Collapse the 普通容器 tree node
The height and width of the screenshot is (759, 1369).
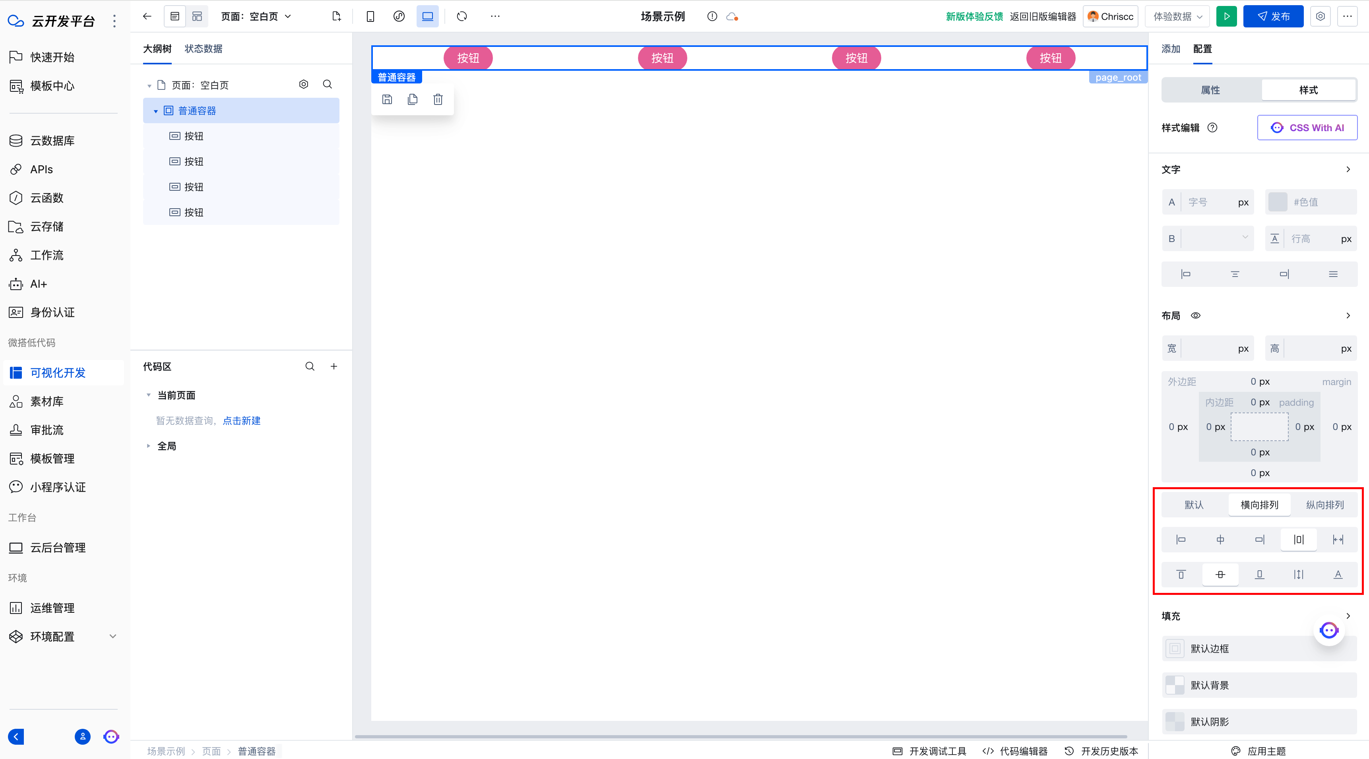[x=156, y=111]
